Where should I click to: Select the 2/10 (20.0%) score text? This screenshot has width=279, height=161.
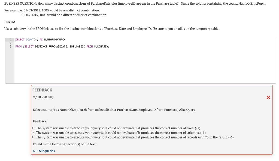(x=43, y=97)
